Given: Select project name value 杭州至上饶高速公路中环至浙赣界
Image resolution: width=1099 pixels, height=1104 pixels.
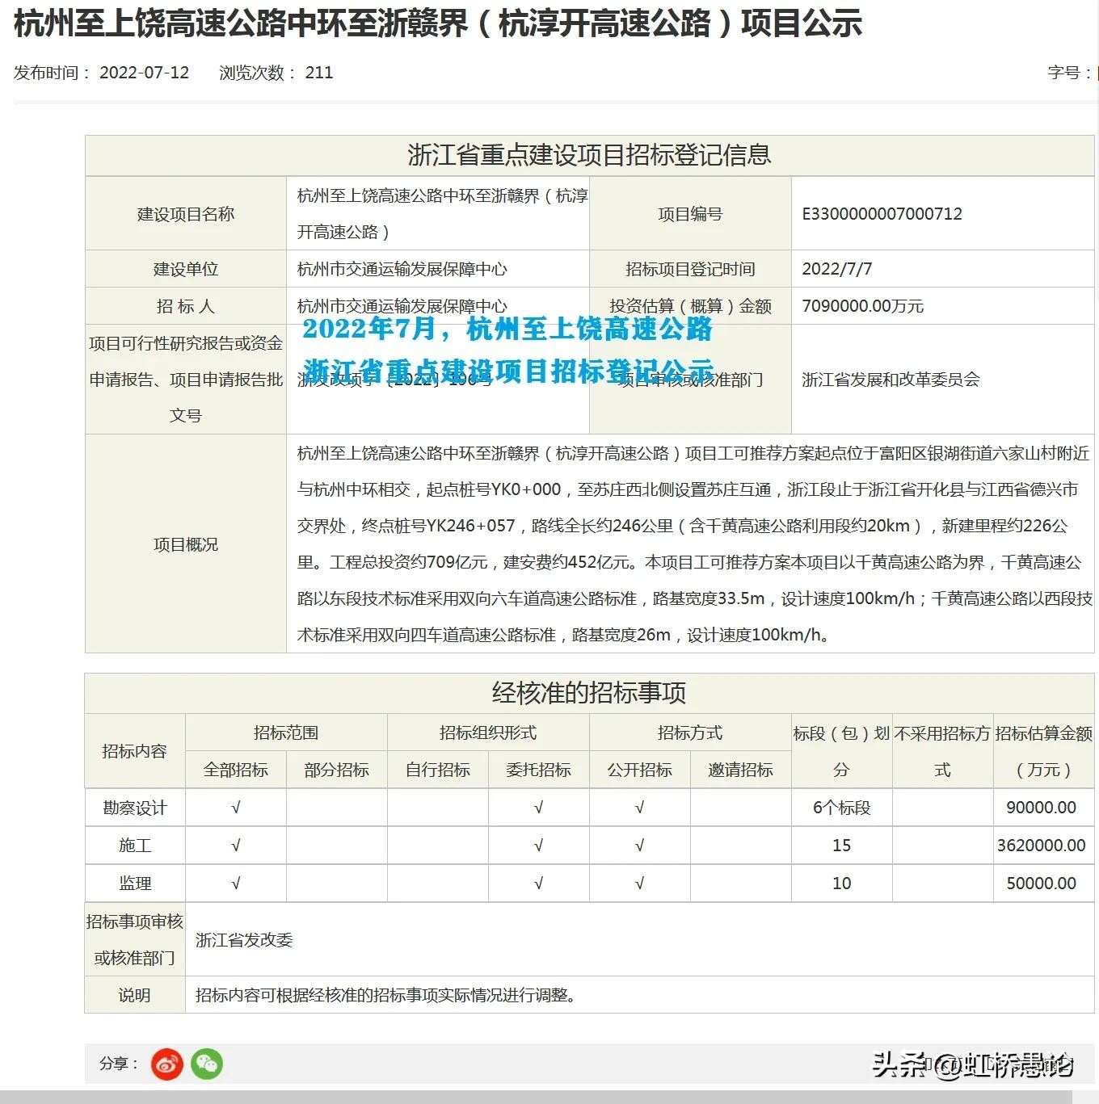Looking at the screenshot, I should point(443,213).
